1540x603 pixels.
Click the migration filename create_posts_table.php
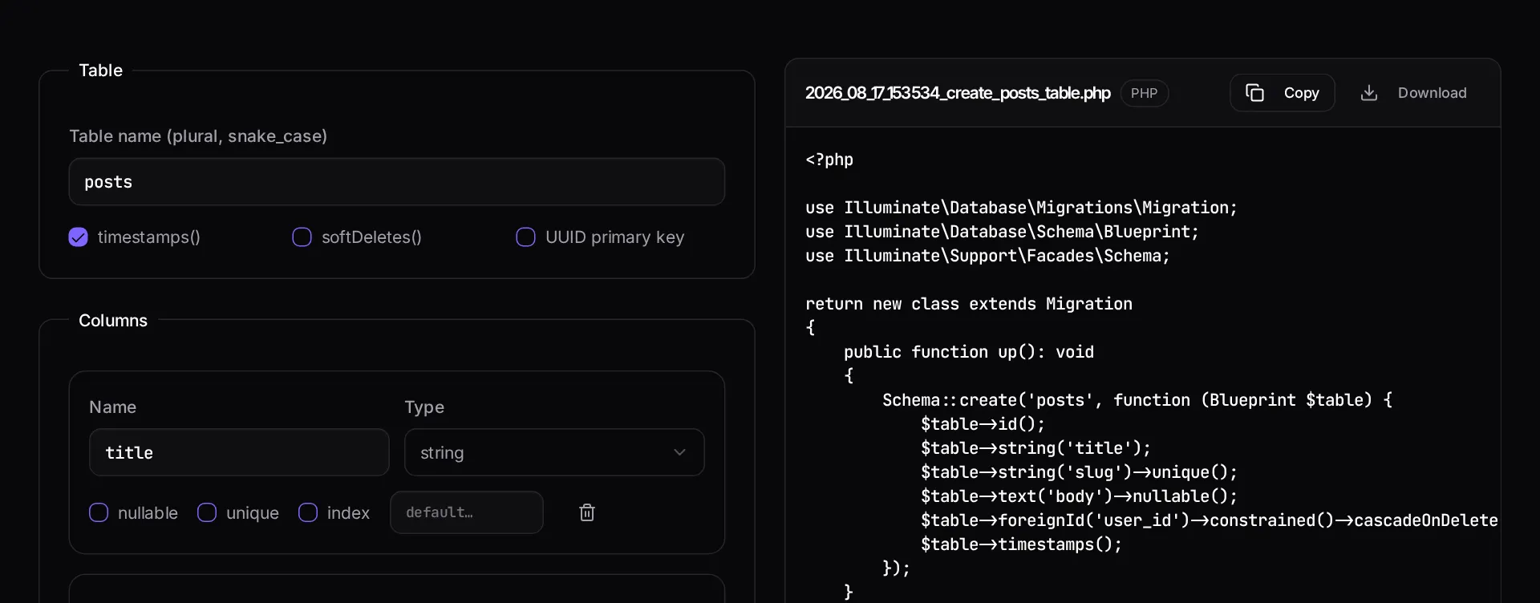click(x=958, y=93)
